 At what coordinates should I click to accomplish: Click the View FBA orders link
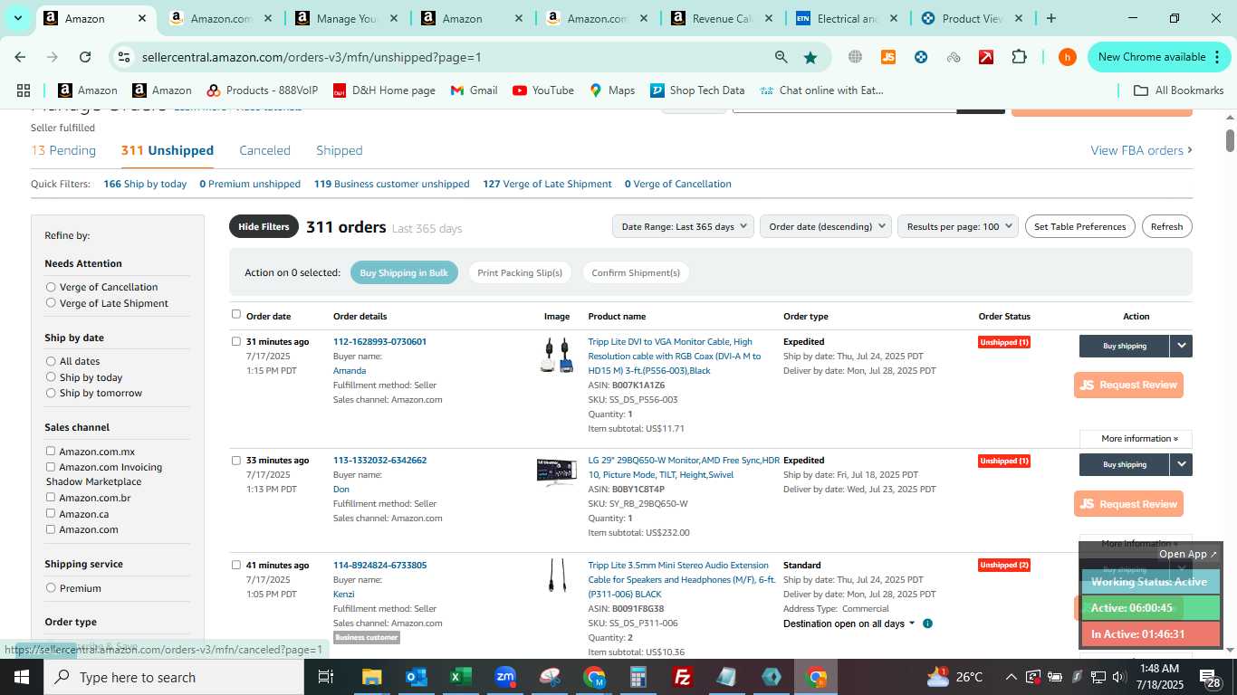(1141, 150)
